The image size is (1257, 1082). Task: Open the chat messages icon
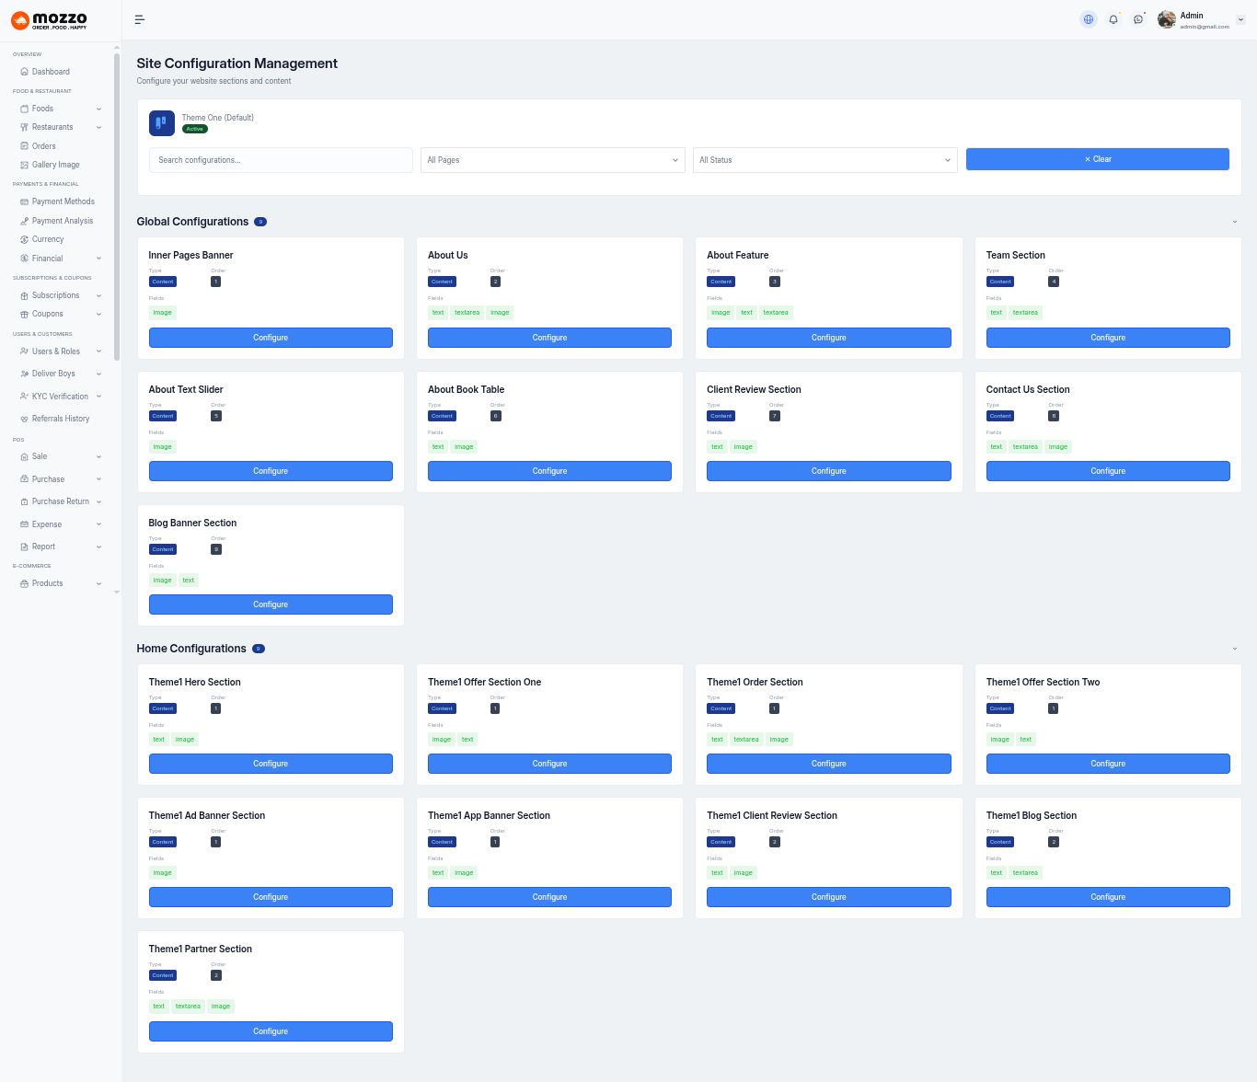(1138, 19)
